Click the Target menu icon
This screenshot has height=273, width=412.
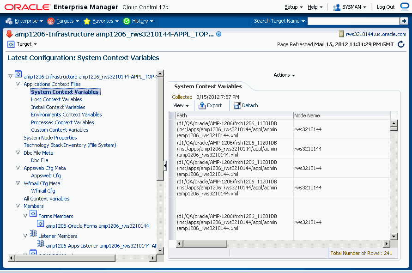11,44
